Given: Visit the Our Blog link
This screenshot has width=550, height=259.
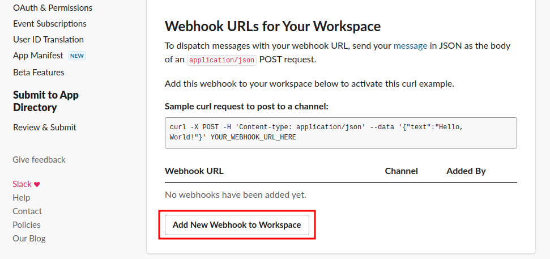Looking at the screenshot, I should tap(29, 239).
